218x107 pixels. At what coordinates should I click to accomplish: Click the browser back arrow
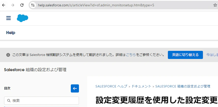click(4, 5)
